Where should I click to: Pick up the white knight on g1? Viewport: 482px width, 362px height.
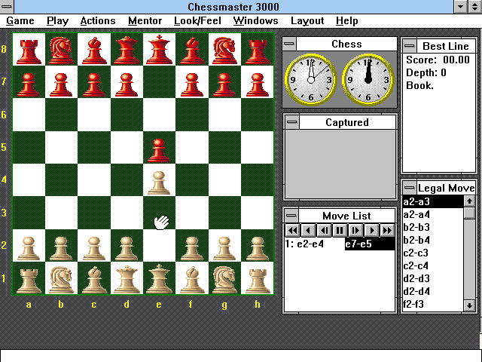pyautogui.click(x=224, y=278)
